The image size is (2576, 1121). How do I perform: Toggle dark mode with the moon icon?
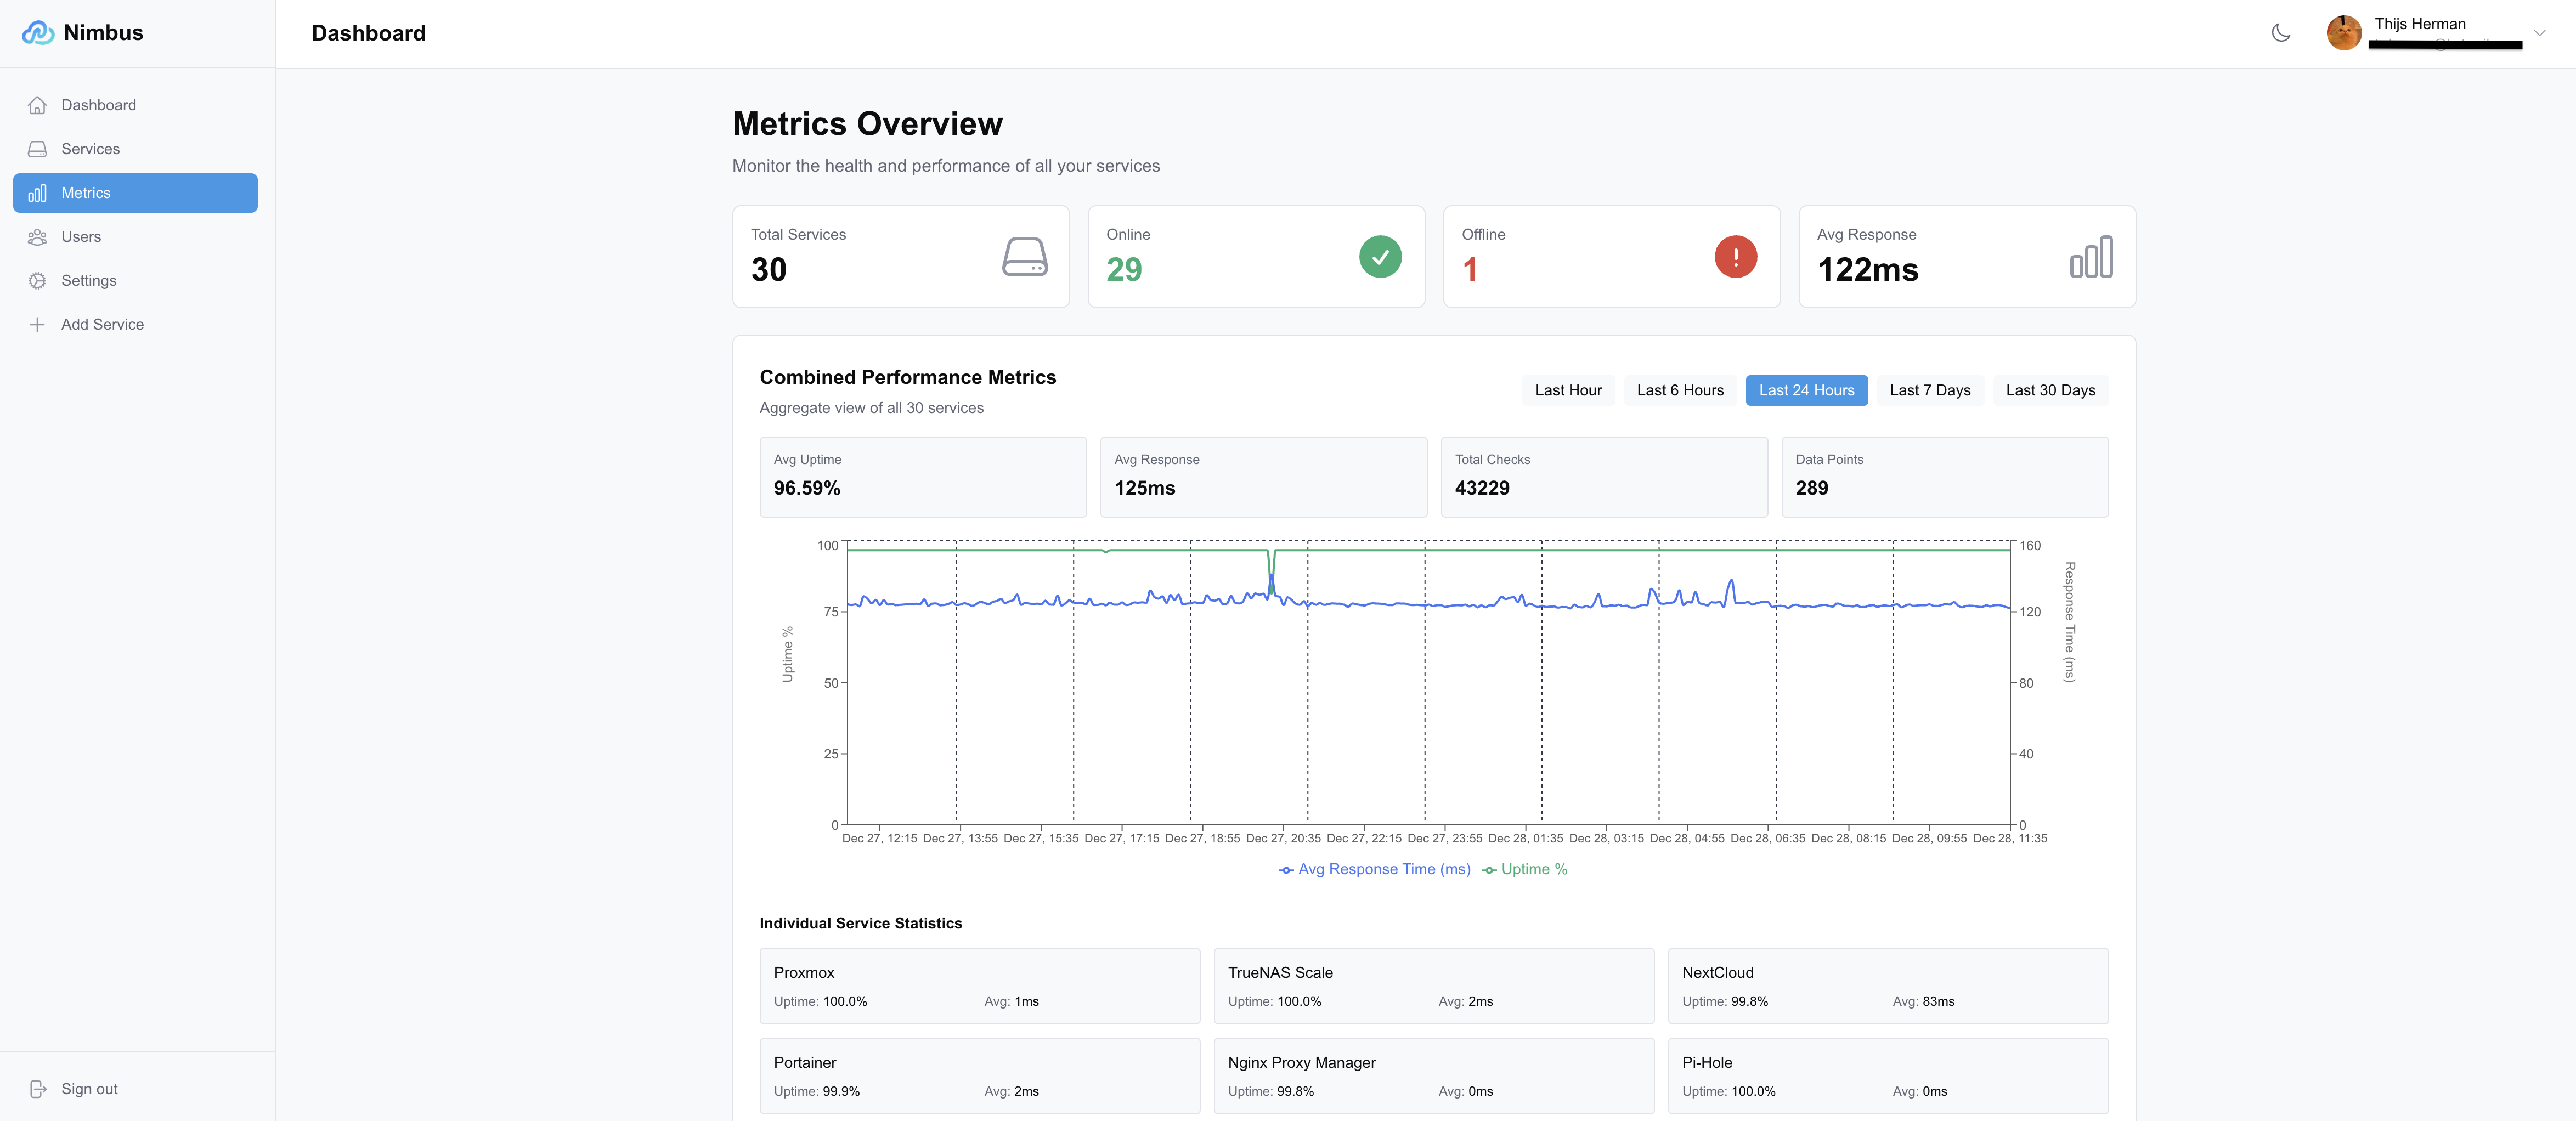pyautogui.click(x=2281, y=32)
